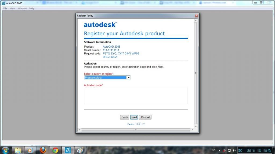Click the Windows Start button

pos(5,151)
